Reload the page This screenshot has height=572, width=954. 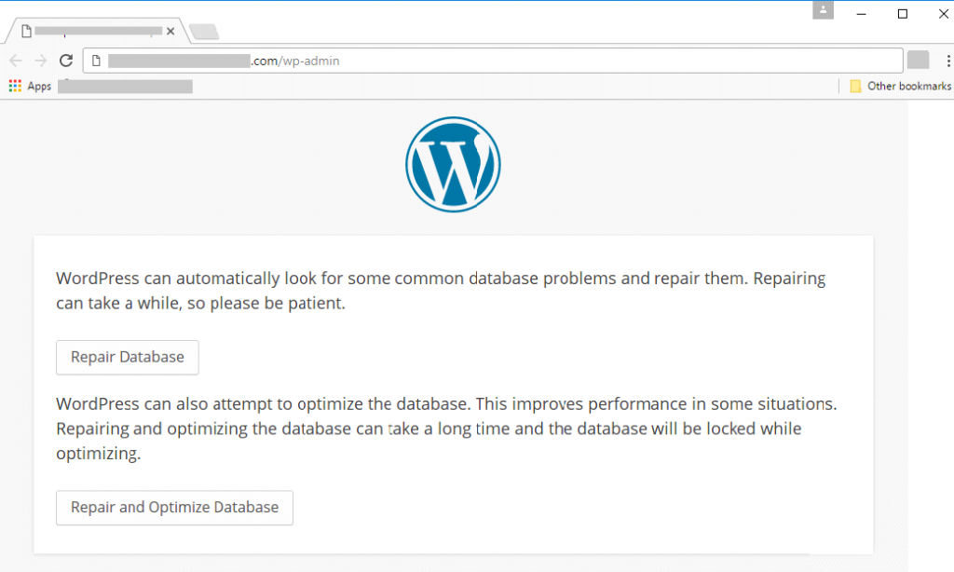coord(65,60)
